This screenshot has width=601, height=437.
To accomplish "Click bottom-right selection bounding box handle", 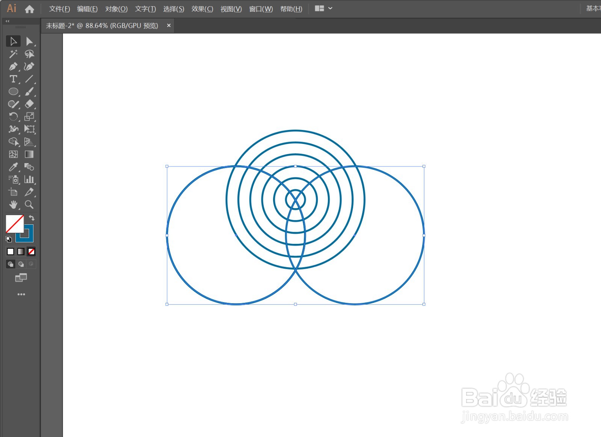I will [x=424, y=304].
